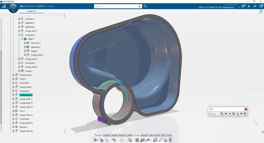Select Gorge.1 in the tree
264x143 pixels.
click(x=34, y=51)
